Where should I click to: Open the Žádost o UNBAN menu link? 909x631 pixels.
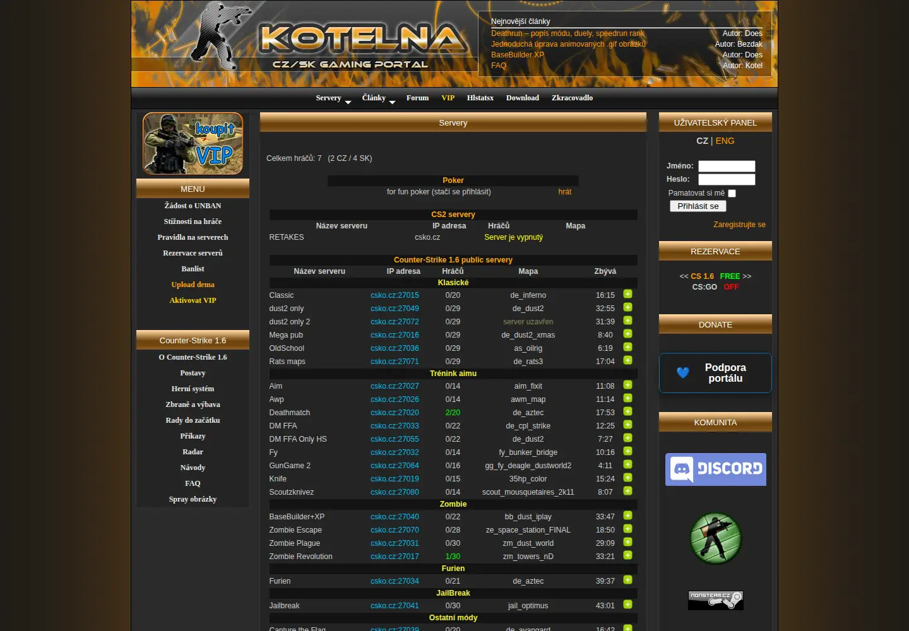[193, 206]
